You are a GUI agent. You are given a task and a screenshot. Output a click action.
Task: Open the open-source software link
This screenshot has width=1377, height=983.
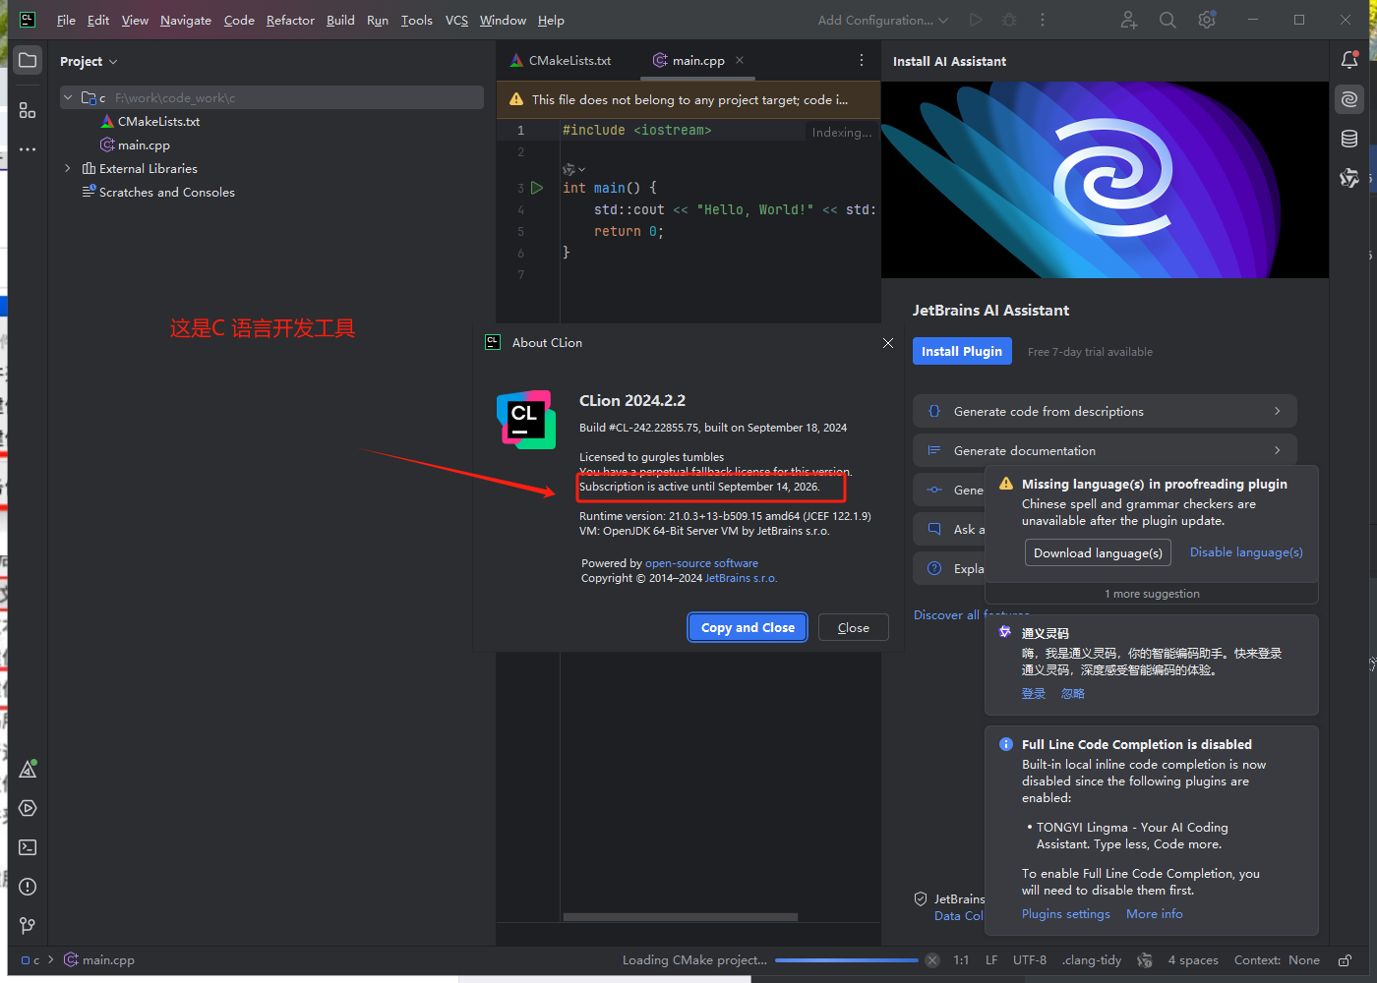point(701,563)
